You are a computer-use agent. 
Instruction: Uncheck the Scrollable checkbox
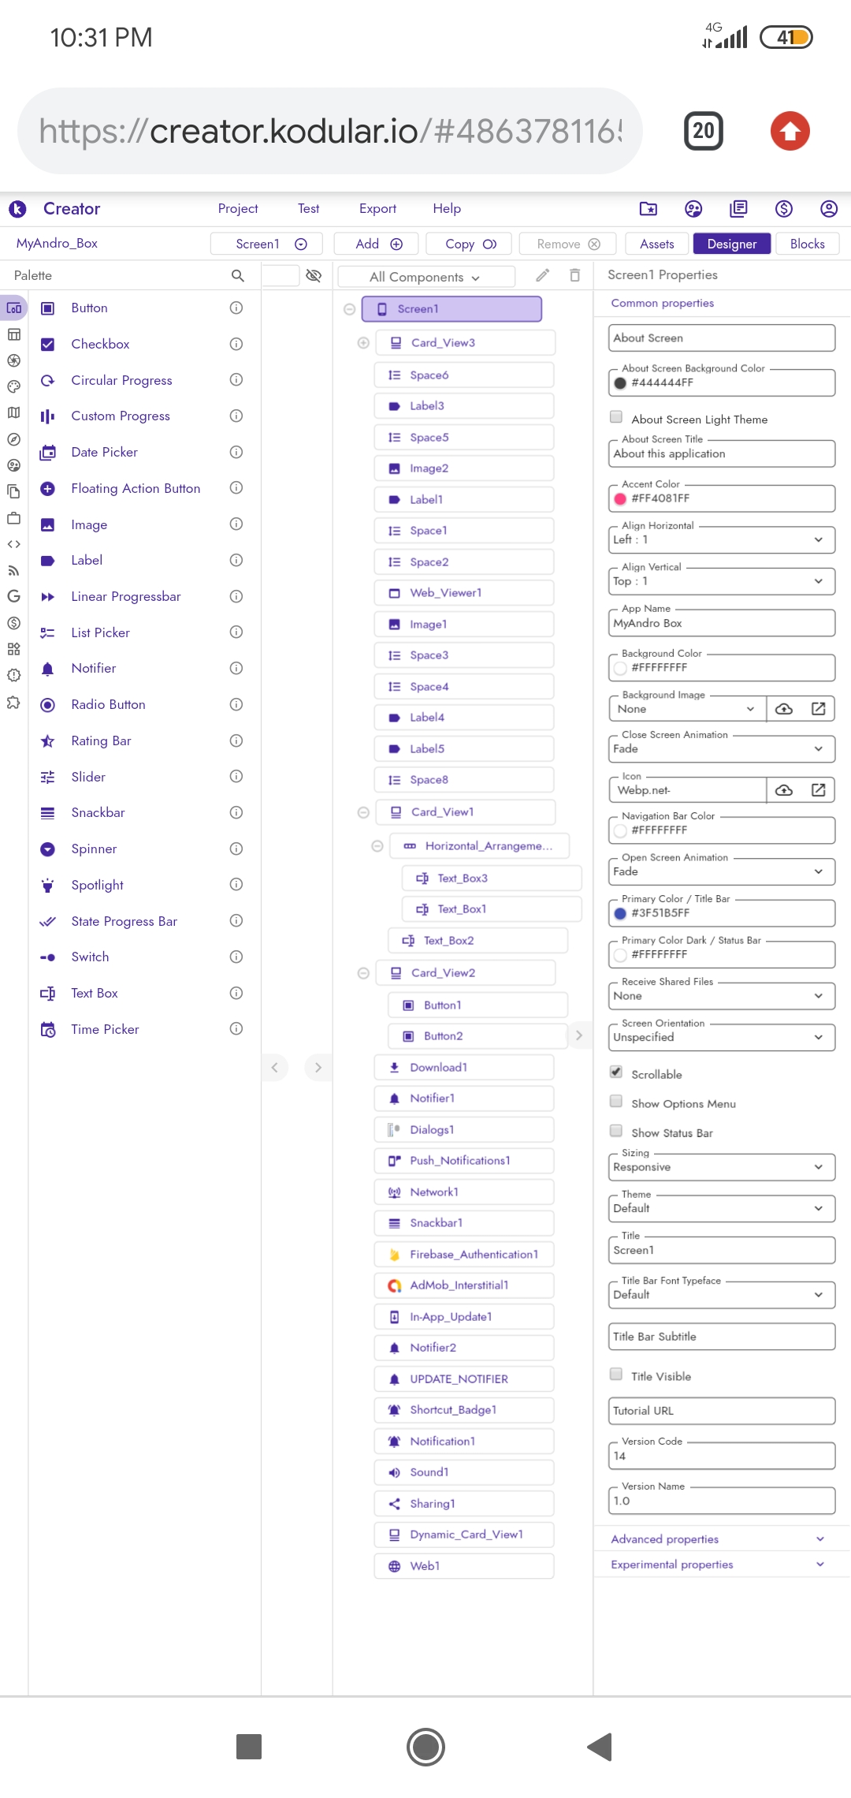click(616, 1072)
